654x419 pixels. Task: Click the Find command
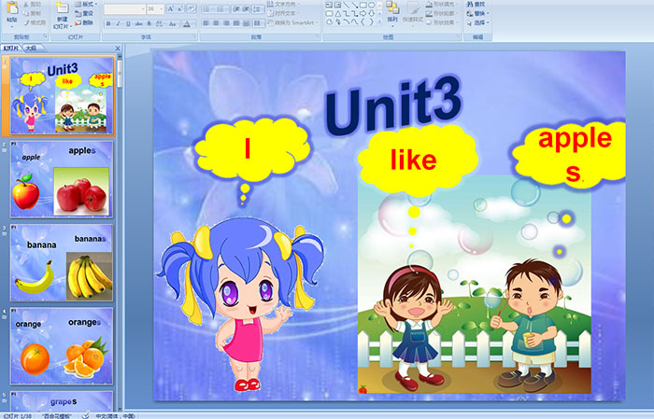pos(476,4)
